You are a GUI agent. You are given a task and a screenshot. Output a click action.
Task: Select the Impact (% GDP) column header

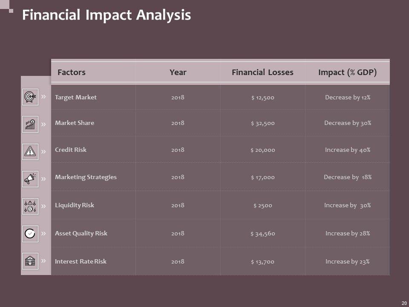coord(347,72)
